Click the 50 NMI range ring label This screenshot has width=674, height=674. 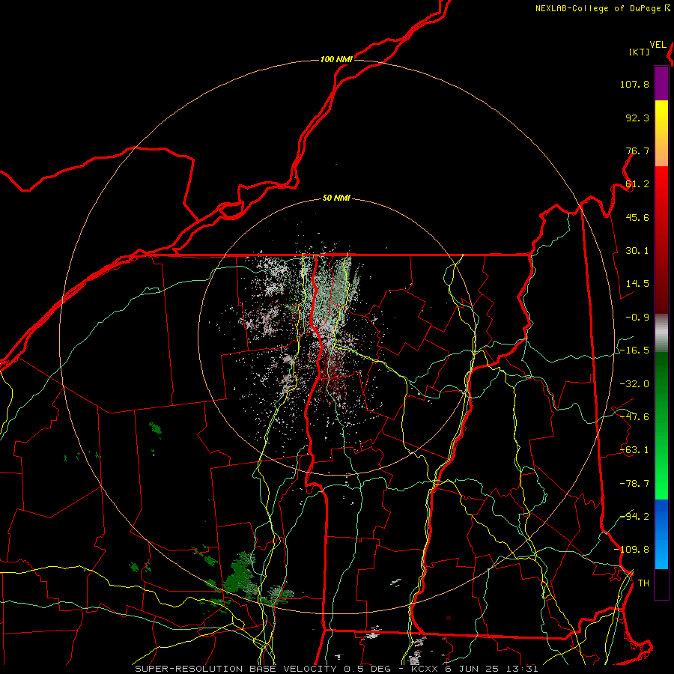tap(336, 198)
